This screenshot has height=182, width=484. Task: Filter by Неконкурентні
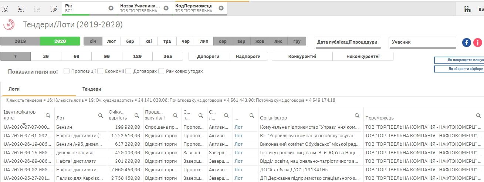(363, 56)
